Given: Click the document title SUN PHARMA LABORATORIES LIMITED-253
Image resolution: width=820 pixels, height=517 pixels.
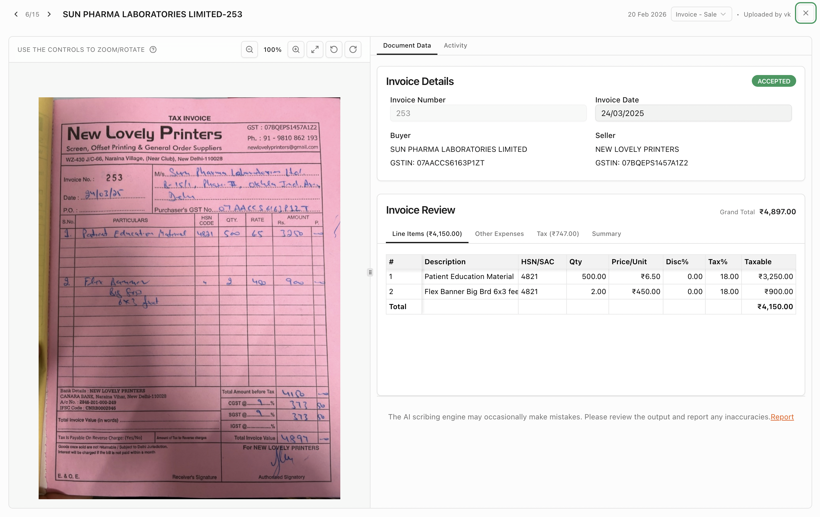Looking at the screenshot, I should pyautogui.click(x=152, y=14).
